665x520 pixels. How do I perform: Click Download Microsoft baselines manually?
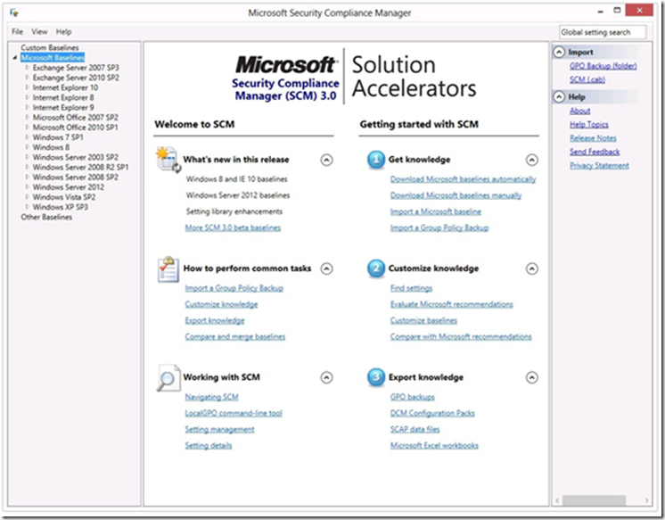point(456,195)
